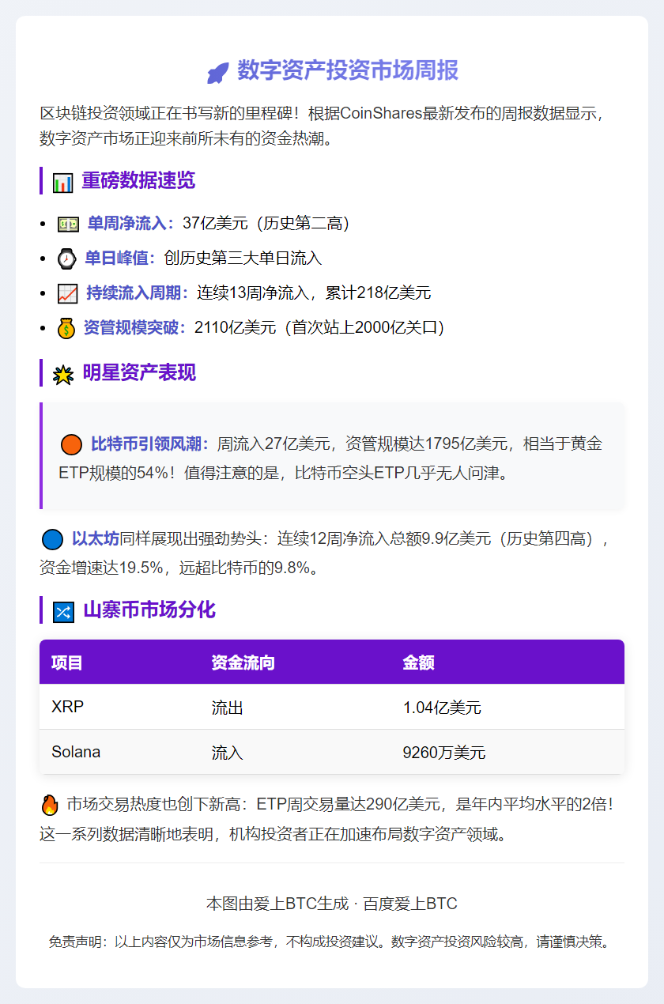Image resolution: width=664 pixels, height=1004 pixels.
Task: Click the disclaimer text at the bottom
Action: [332, 942]
